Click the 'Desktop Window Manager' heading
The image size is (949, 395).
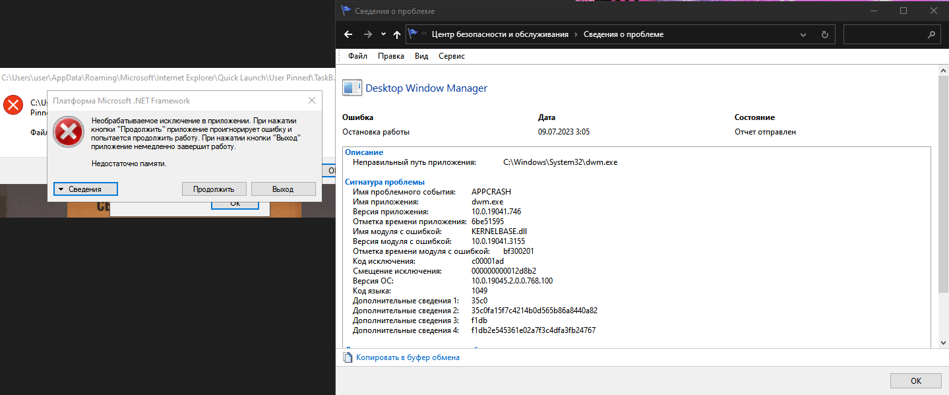(x=426, y=88)
